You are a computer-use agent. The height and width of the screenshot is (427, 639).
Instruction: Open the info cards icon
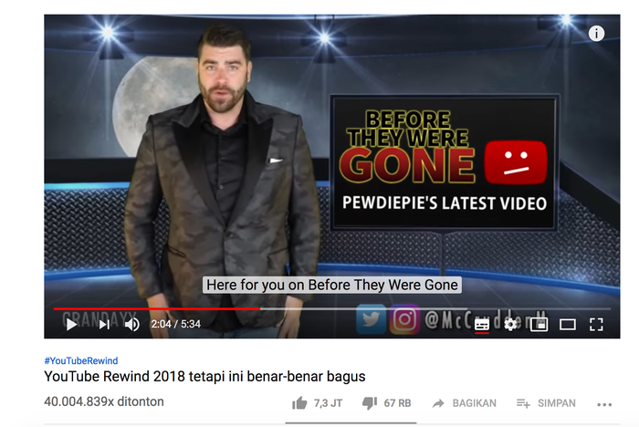(x=596, y=34)
